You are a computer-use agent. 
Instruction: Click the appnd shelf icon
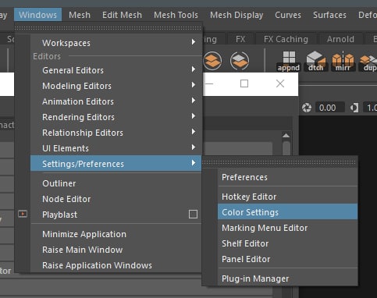pos(289,61)
